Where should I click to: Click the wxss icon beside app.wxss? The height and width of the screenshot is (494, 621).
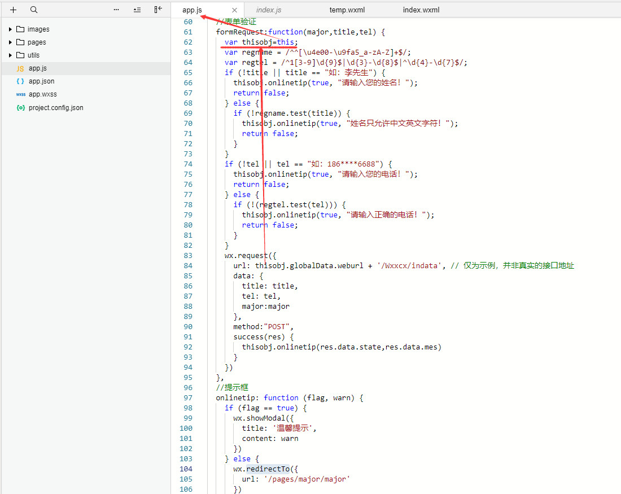click(x=20, y=94)
